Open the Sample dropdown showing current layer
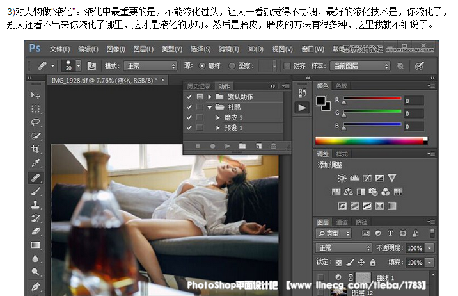This screenshot has width=458, height=296. tap(360, 66)
